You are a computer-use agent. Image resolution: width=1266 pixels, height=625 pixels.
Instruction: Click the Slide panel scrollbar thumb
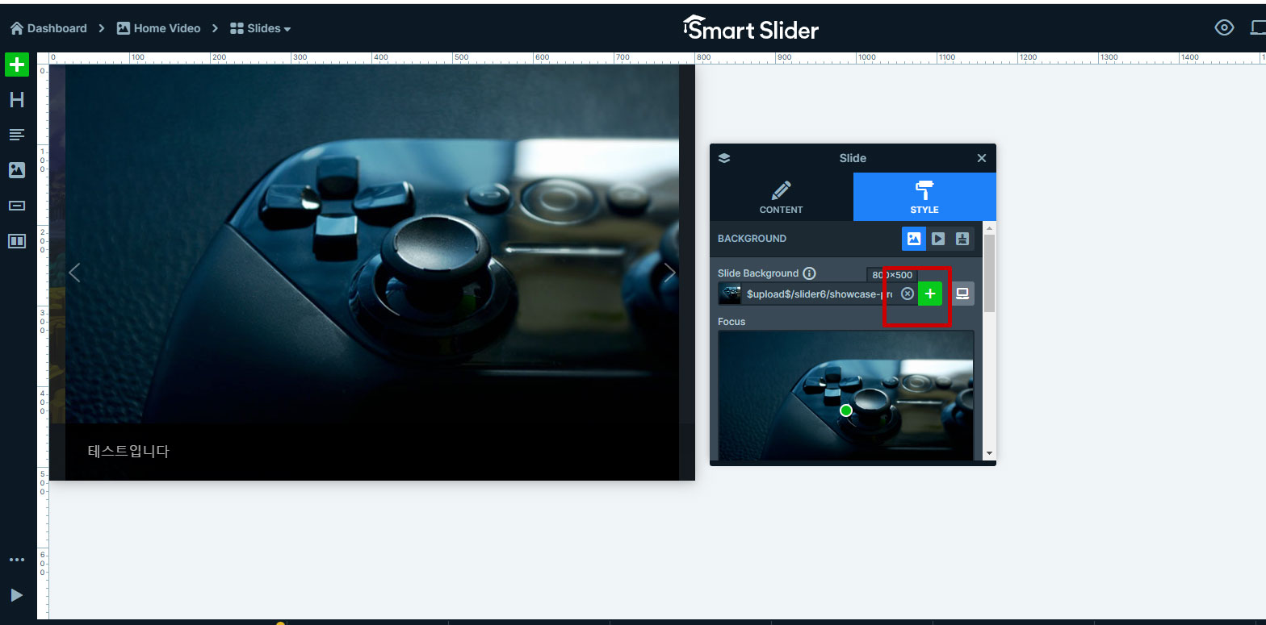989,273
